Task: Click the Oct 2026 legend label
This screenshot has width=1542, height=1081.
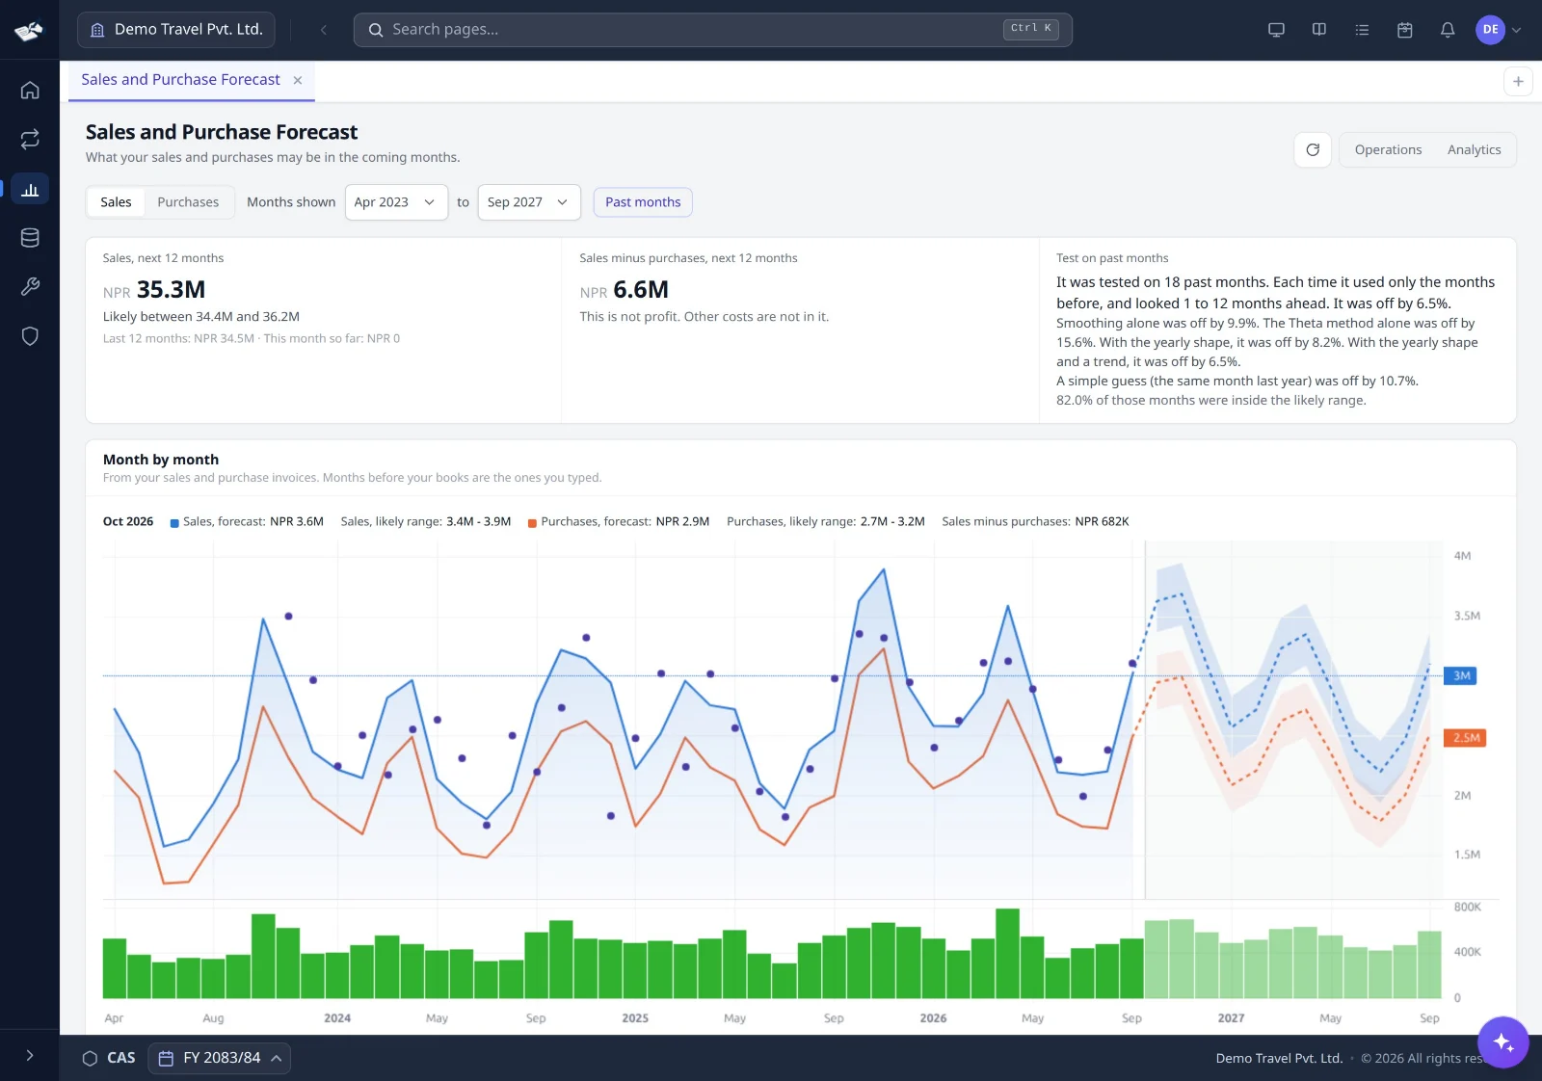Action: [128, 522]
